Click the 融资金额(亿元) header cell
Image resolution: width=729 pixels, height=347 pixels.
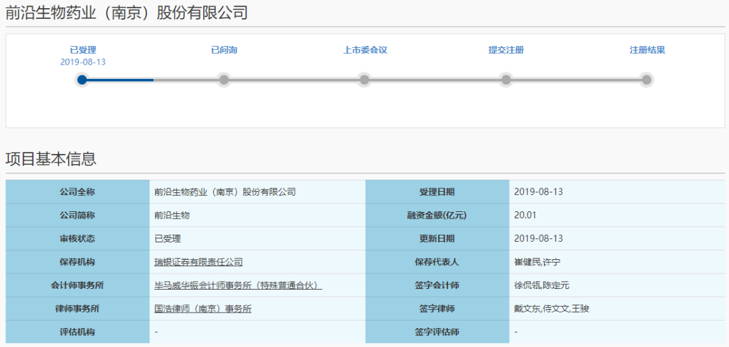click(x=437, y=215)
